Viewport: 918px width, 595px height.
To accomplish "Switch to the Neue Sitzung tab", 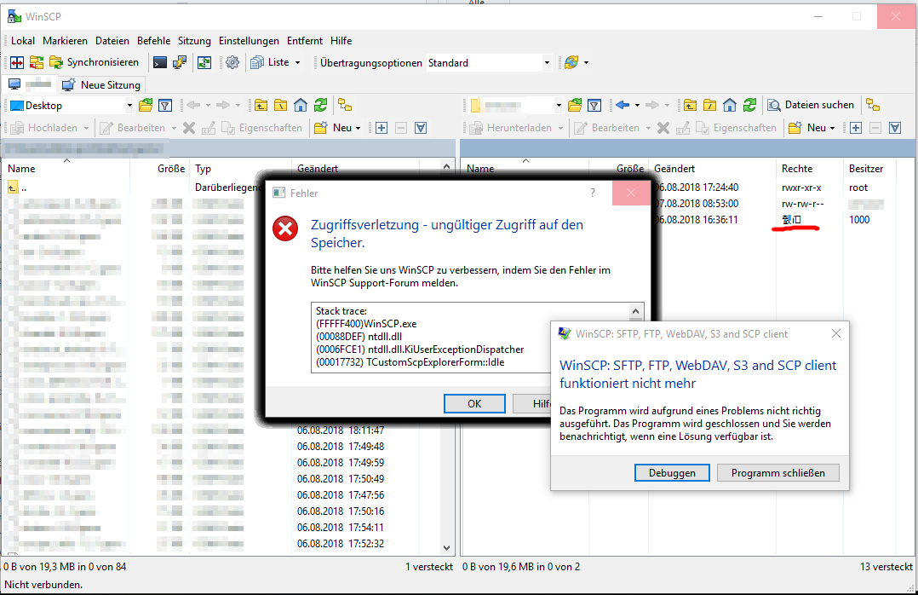I will (101, 85).
